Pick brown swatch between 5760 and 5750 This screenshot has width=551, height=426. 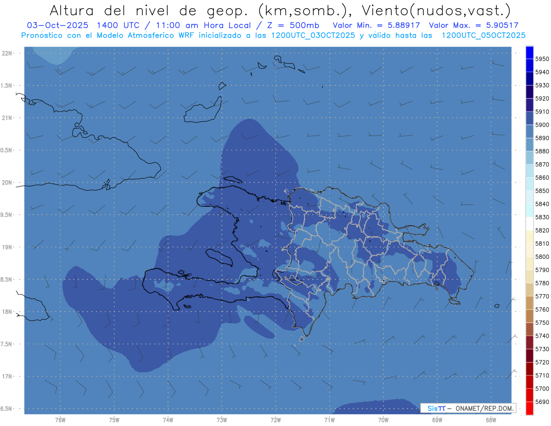pyautogui.click(x=529, y=316)
